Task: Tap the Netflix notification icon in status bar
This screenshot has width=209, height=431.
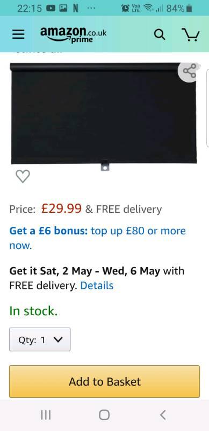Action: coord(76,9)
